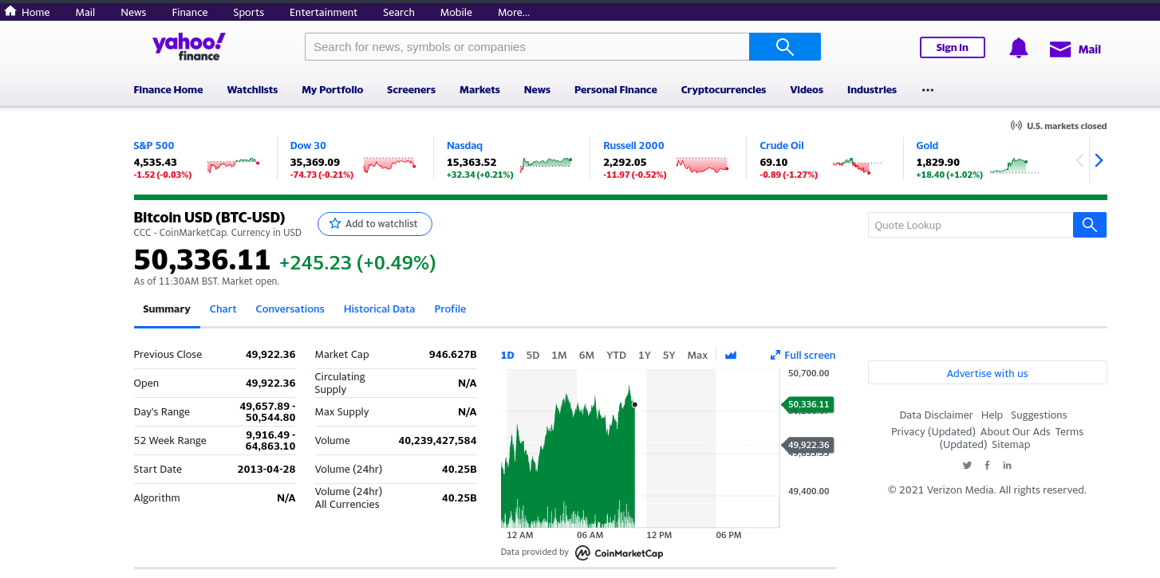Open the Sitemap footer link

(1011, 445)
